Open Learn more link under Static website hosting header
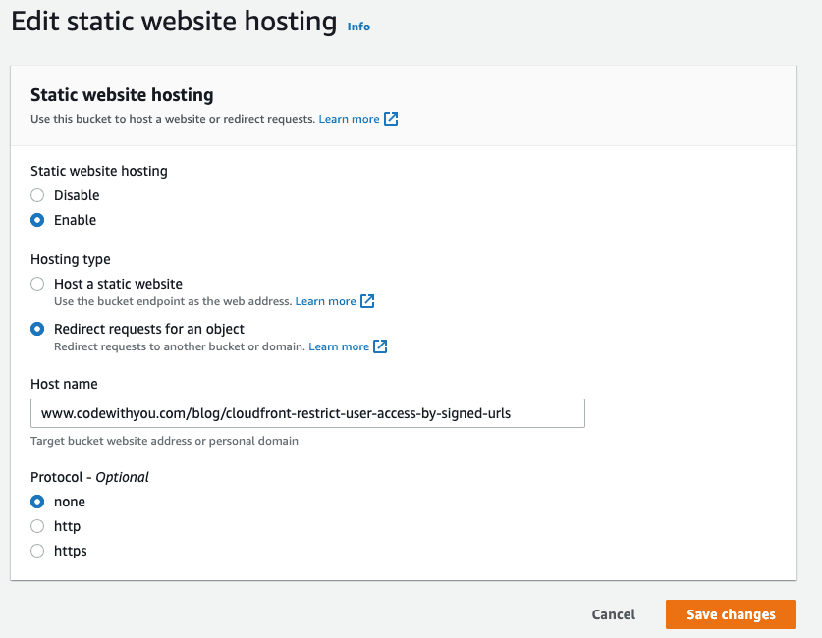822x638 pixels. [x=350, y=119]
